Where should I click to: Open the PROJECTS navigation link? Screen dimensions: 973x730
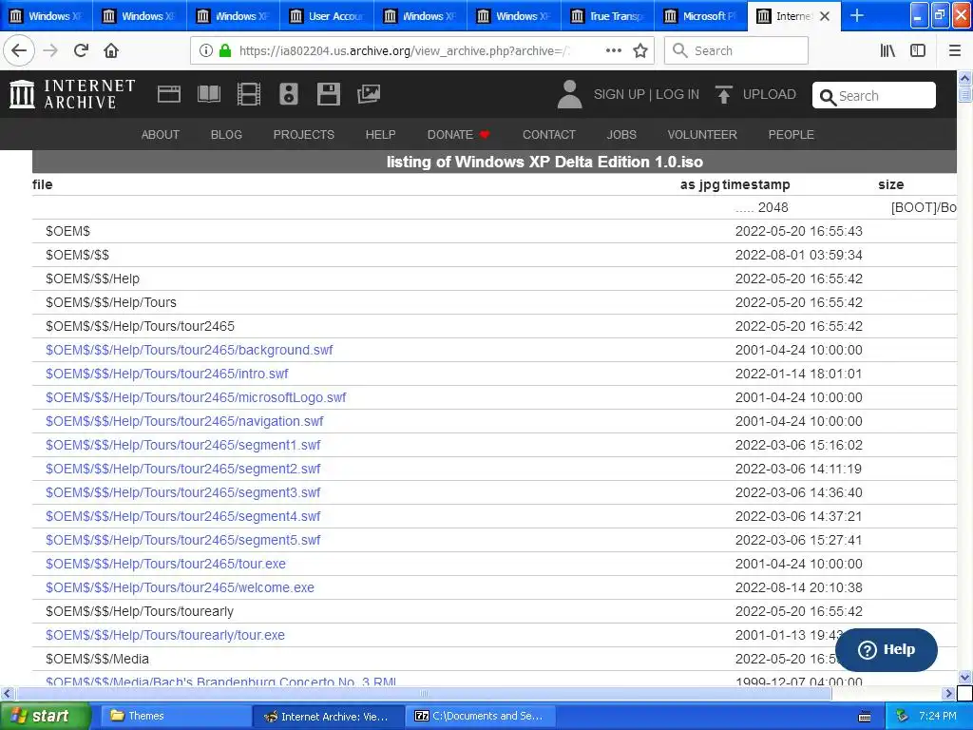(x=303, y=134)
